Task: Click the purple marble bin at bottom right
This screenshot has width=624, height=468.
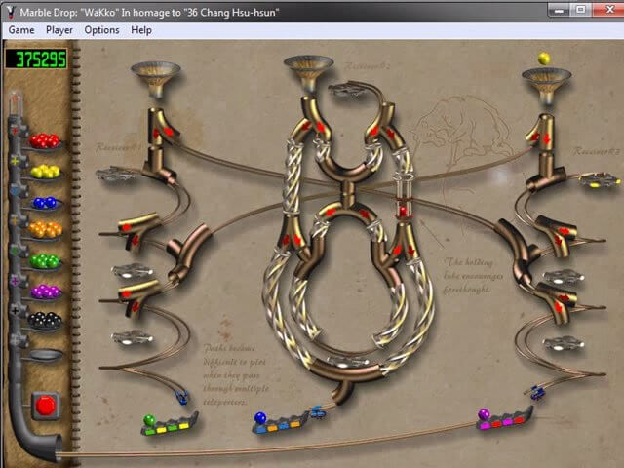Action: [505, 418]
